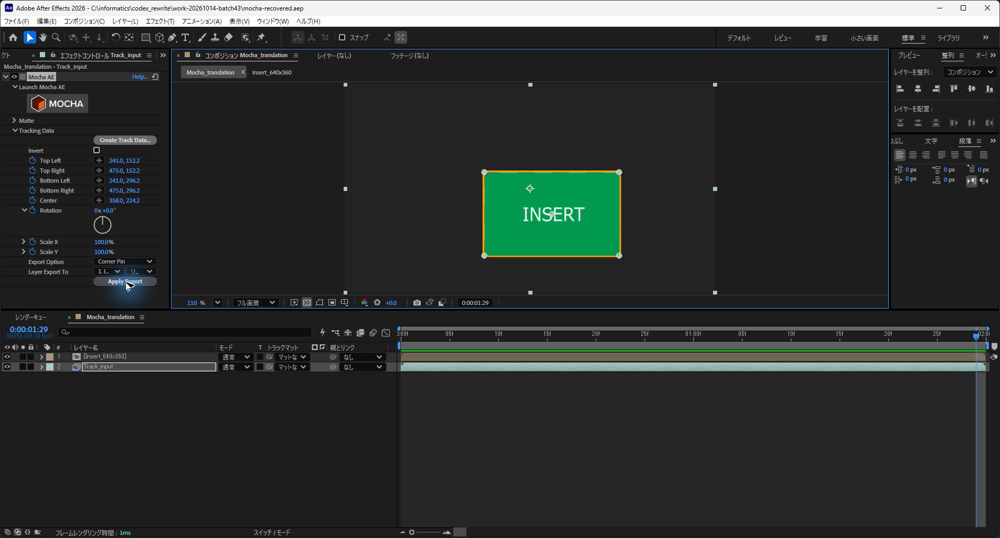Viewport: 1000px width, 538px height.
Task: Click the Mocha logo button
Action: point(58,103)
